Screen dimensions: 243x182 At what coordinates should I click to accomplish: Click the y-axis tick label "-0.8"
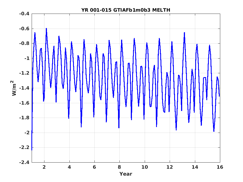pyautogui.click(x=24, y=44)
